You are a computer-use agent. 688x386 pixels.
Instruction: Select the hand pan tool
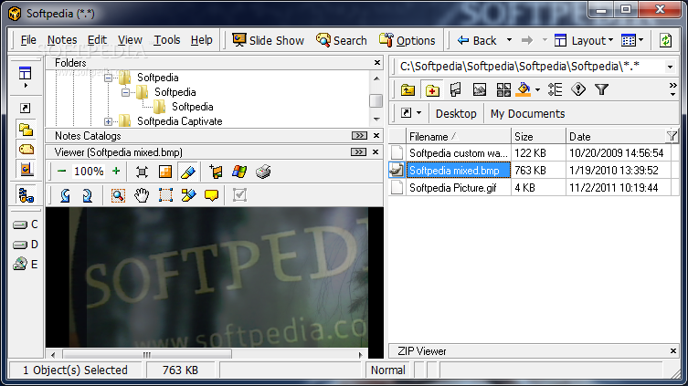click(142, 195)
